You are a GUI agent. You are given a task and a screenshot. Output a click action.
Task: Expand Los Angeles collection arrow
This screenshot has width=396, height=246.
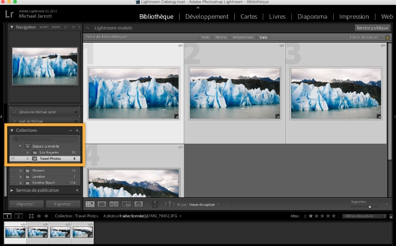coord(27,153)
